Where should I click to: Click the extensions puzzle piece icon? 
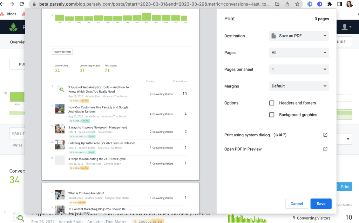(x=330, y=4)
